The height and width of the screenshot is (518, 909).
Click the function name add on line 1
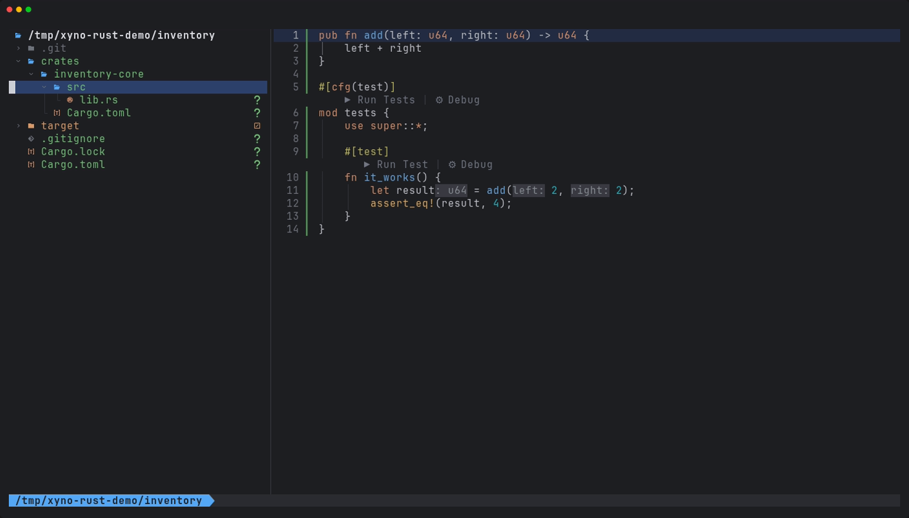click(374, 35)
